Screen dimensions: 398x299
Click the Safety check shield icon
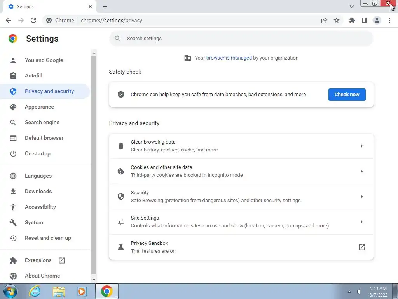click(x=121, y=95)
